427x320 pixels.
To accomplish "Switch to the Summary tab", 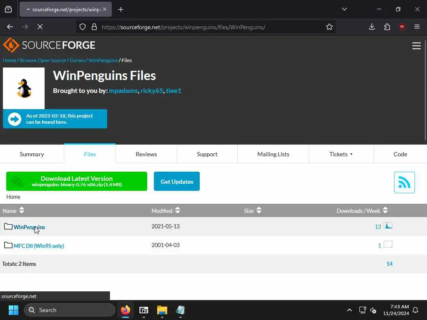I will click(32, 154).
